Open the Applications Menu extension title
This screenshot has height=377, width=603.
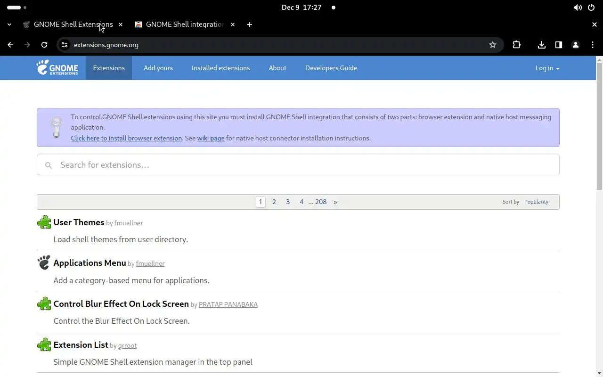[90, 263]
